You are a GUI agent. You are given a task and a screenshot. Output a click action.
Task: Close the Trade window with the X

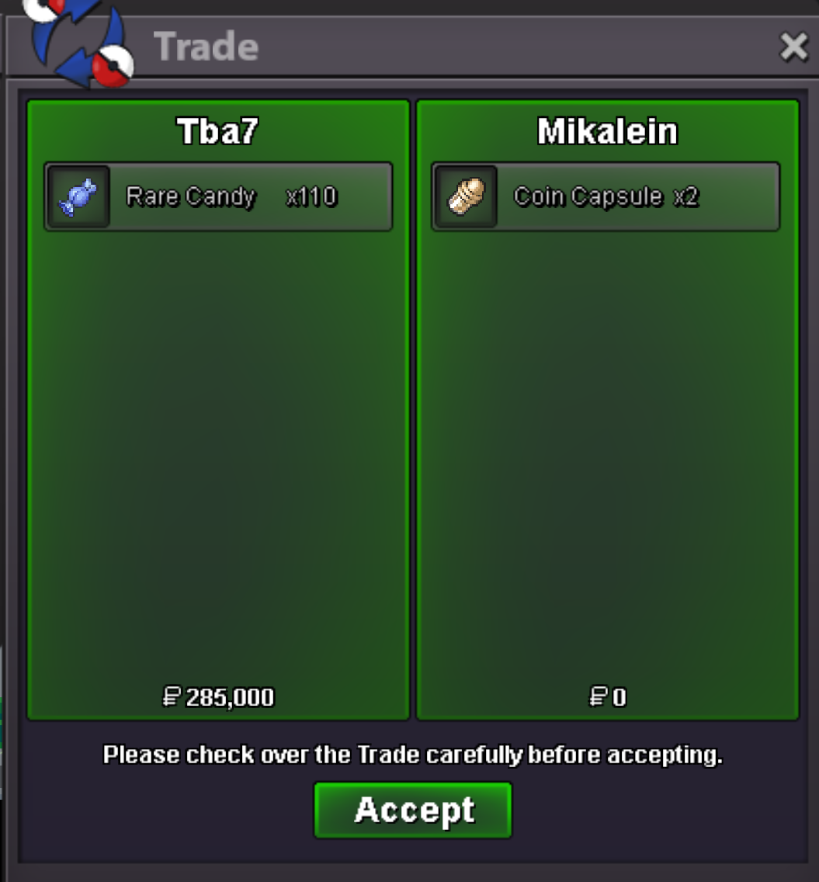[x=793, y=46]
